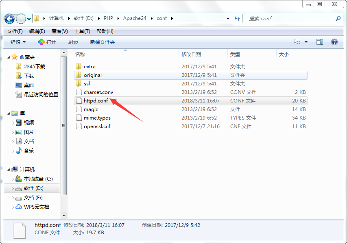Viewport: 347px width, 244px height.
Task: Sort by 大小 column header
Action: tap(284, 54)
